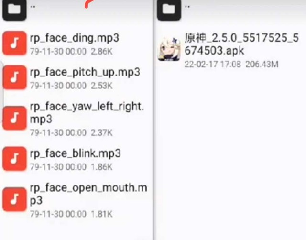Select the rp_face_open_mouth.mp3 file name

pyautogui.click(x=88, y=194)
